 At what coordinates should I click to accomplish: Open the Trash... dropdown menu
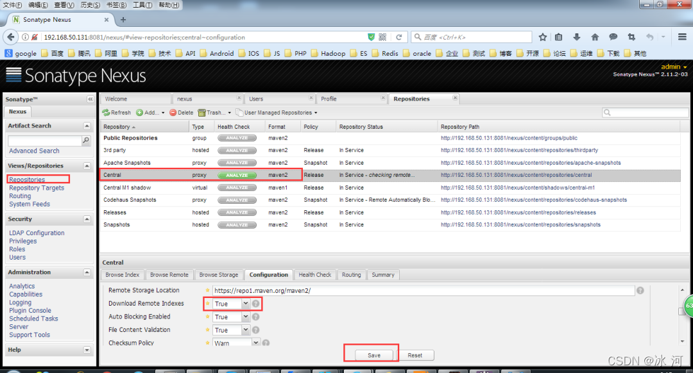(x=215, y=113)
